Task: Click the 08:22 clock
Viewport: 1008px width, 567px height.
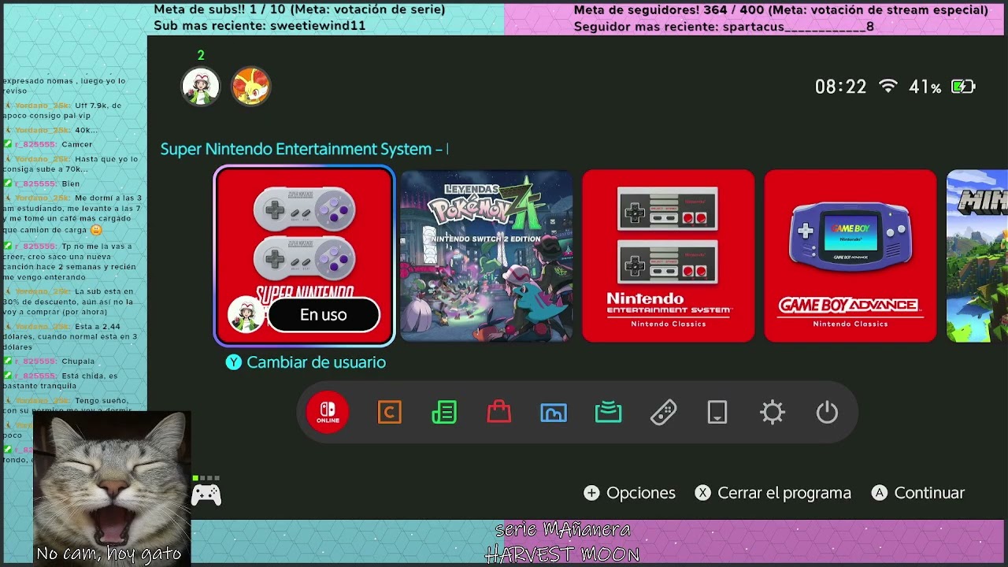Action: point(840,87)
